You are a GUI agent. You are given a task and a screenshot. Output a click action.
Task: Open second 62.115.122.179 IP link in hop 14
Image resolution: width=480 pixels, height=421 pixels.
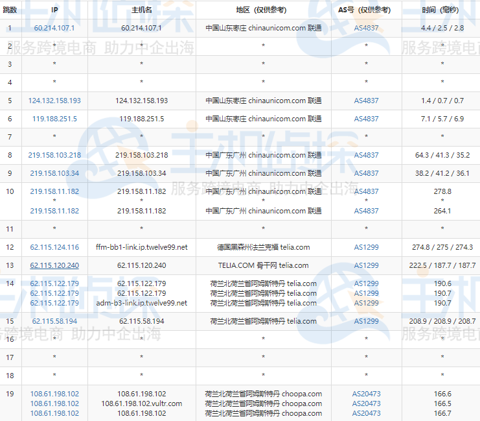pyautogui.click(x=54, y=293)
